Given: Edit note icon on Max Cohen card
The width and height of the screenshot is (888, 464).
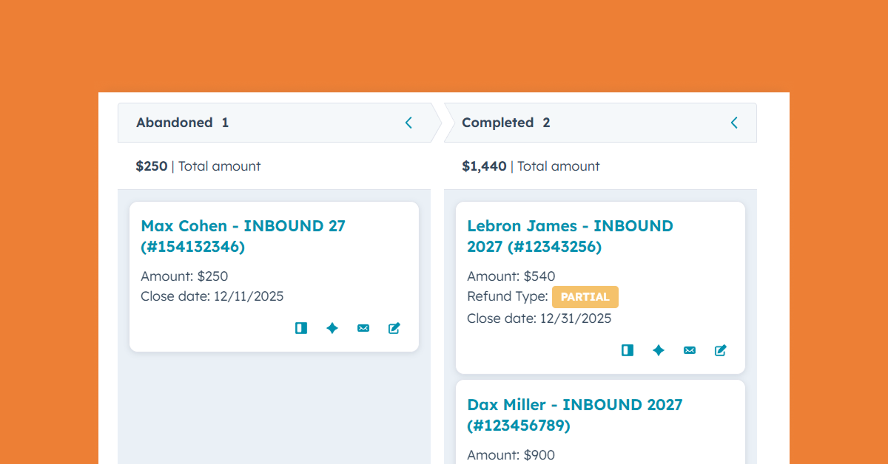Looking at the screenshot, I should (394, 328).
